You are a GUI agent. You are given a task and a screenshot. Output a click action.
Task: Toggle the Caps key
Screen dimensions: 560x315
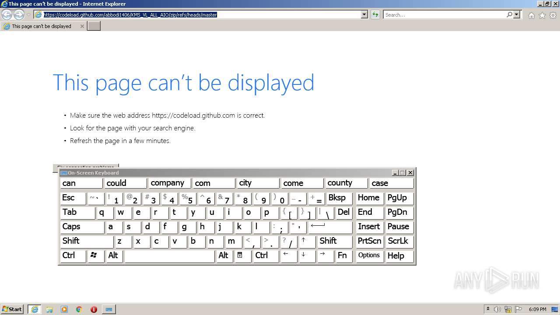[82, 227]
